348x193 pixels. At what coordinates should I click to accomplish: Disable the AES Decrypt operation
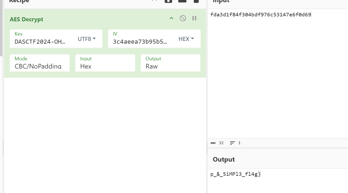point(183,18)
